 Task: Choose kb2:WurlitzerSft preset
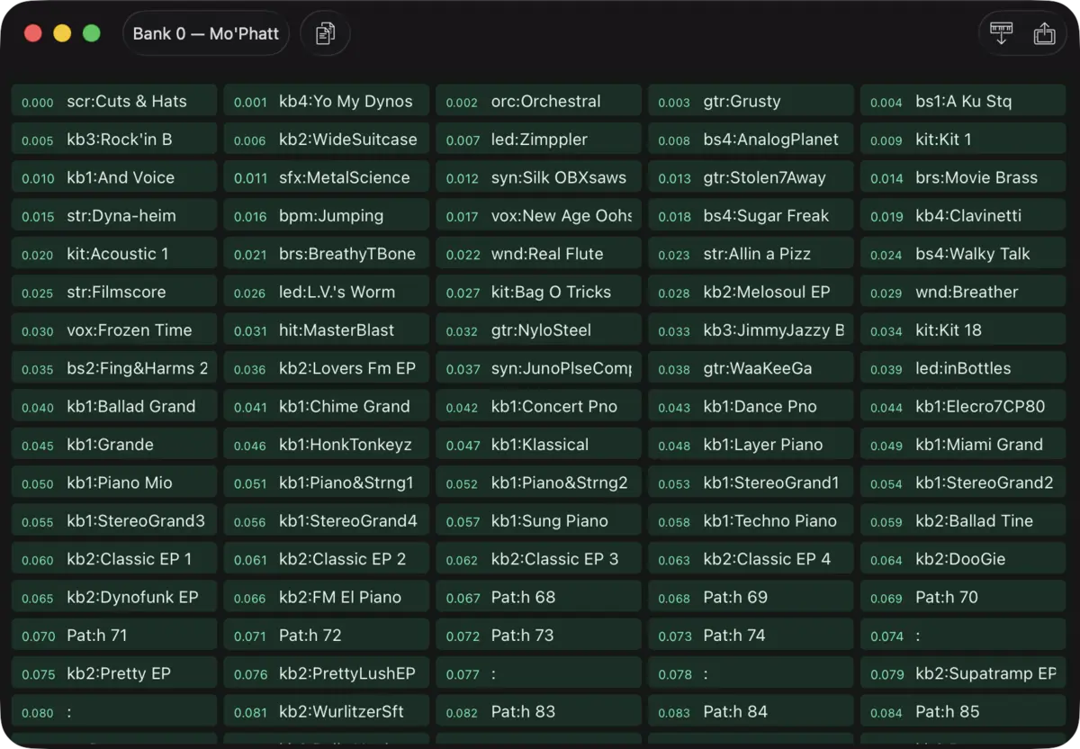coord(327,711)
